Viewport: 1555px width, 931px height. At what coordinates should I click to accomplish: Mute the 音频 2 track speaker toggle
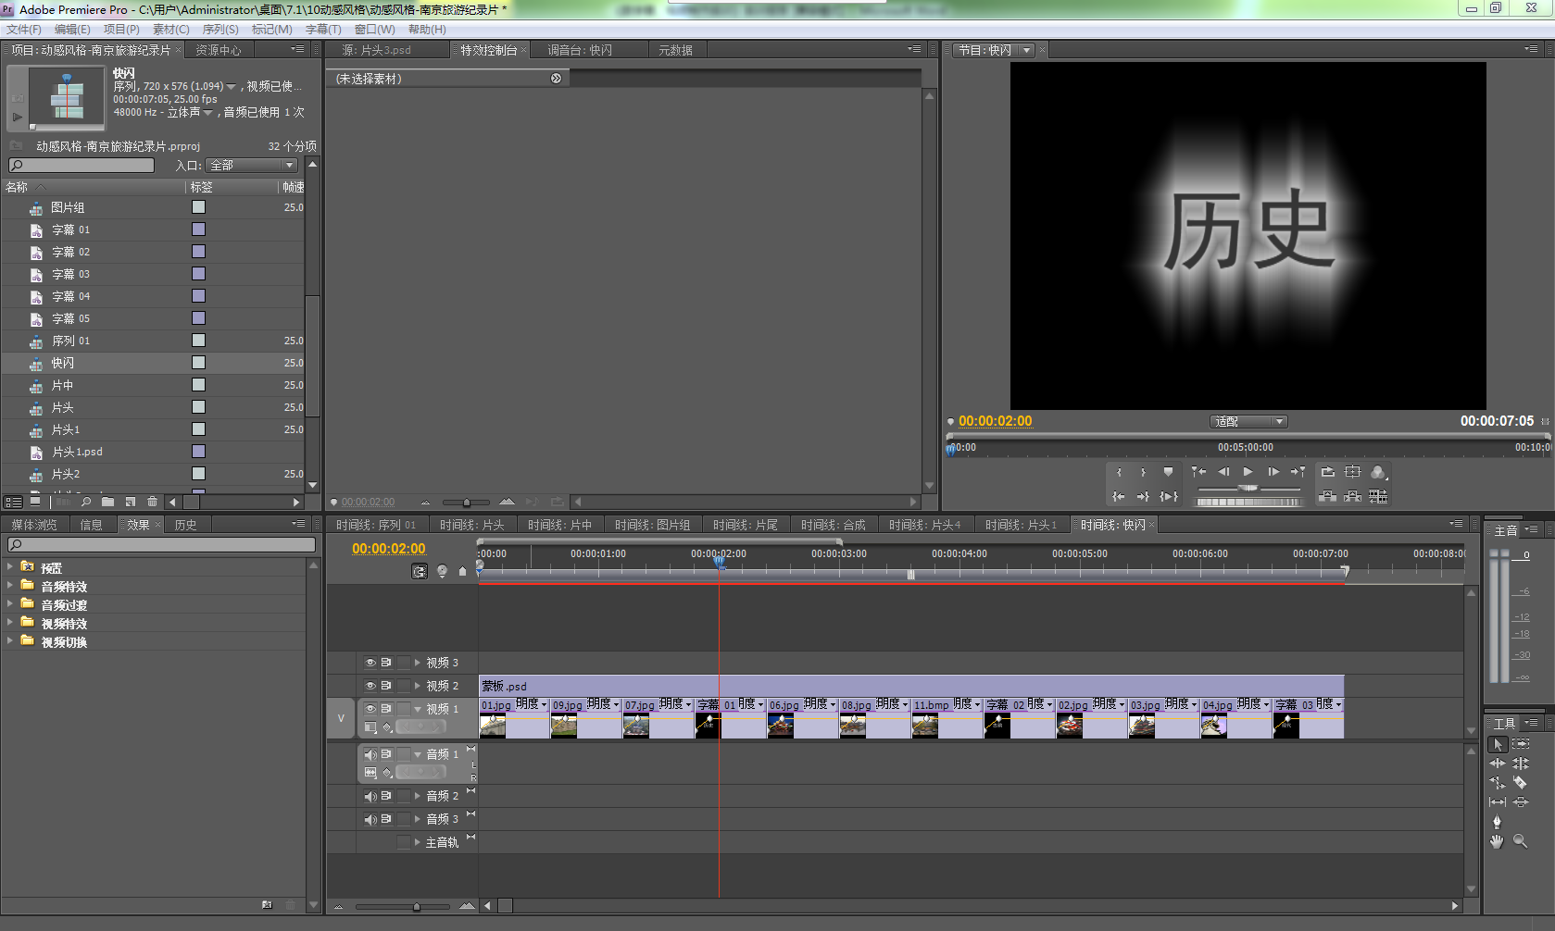coord(370,796)
